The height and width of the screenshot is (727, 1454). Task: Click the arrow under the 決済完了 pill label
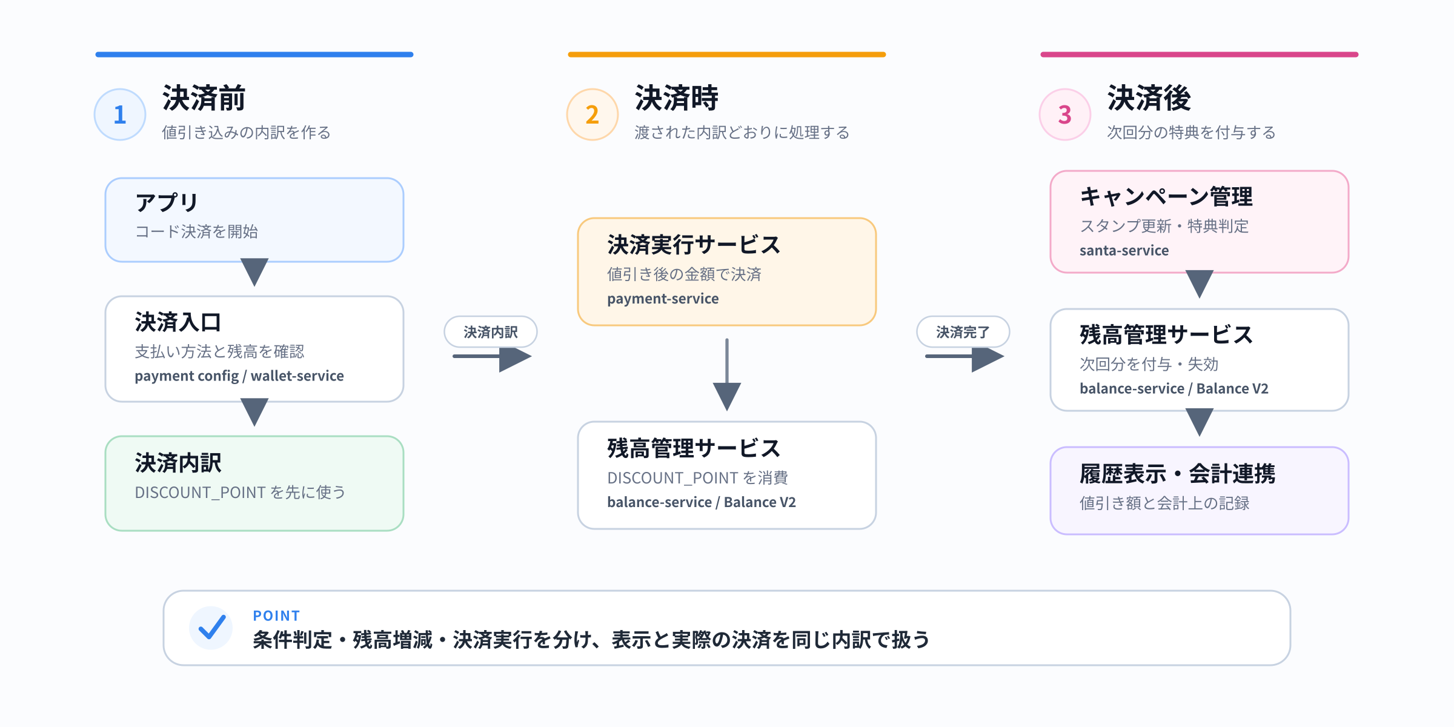pyautogui.click(x=964, y=359)
